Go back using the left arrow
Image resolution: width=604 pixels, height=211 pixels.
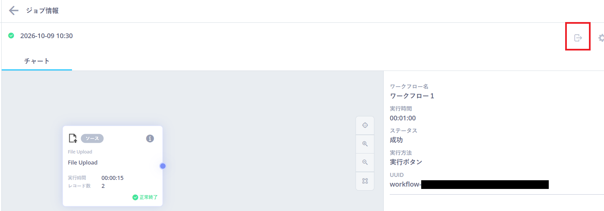click(14, 11)
